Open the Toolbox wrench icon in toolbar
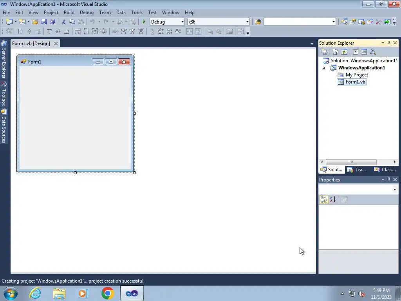This screenshot has width=401, height=301. click(x=379, y=22)
